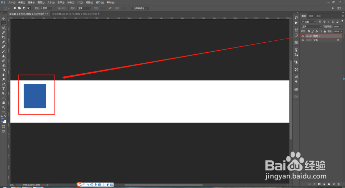The image size is (345, 188).
Task: Select the Path Selection tool
Action: click(3, 93)
